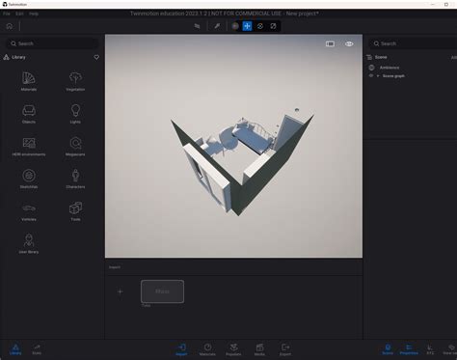The image size is (457, 360).
Task: Open the Edit menu
Action: tap(19, 14)
